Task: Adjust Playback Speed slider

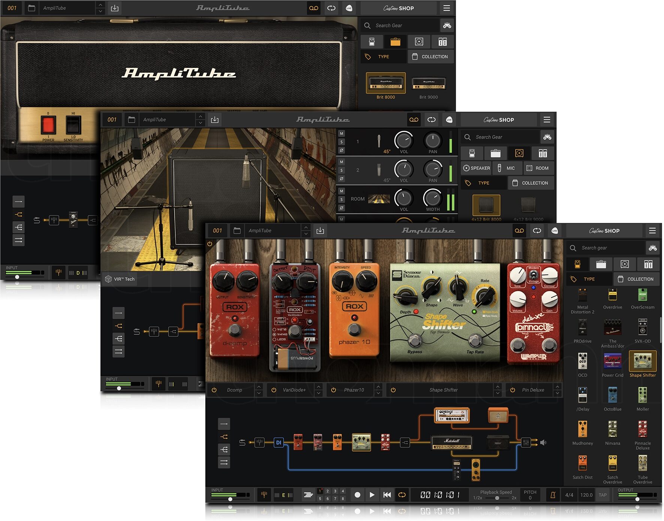Action: click(497, 498)
